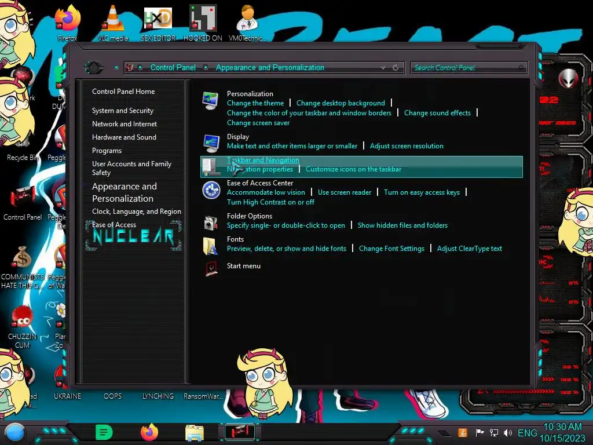Open the Ease of Access Center icon
Viewport: 593px width, 445px height.
click(x=211, y=190)
